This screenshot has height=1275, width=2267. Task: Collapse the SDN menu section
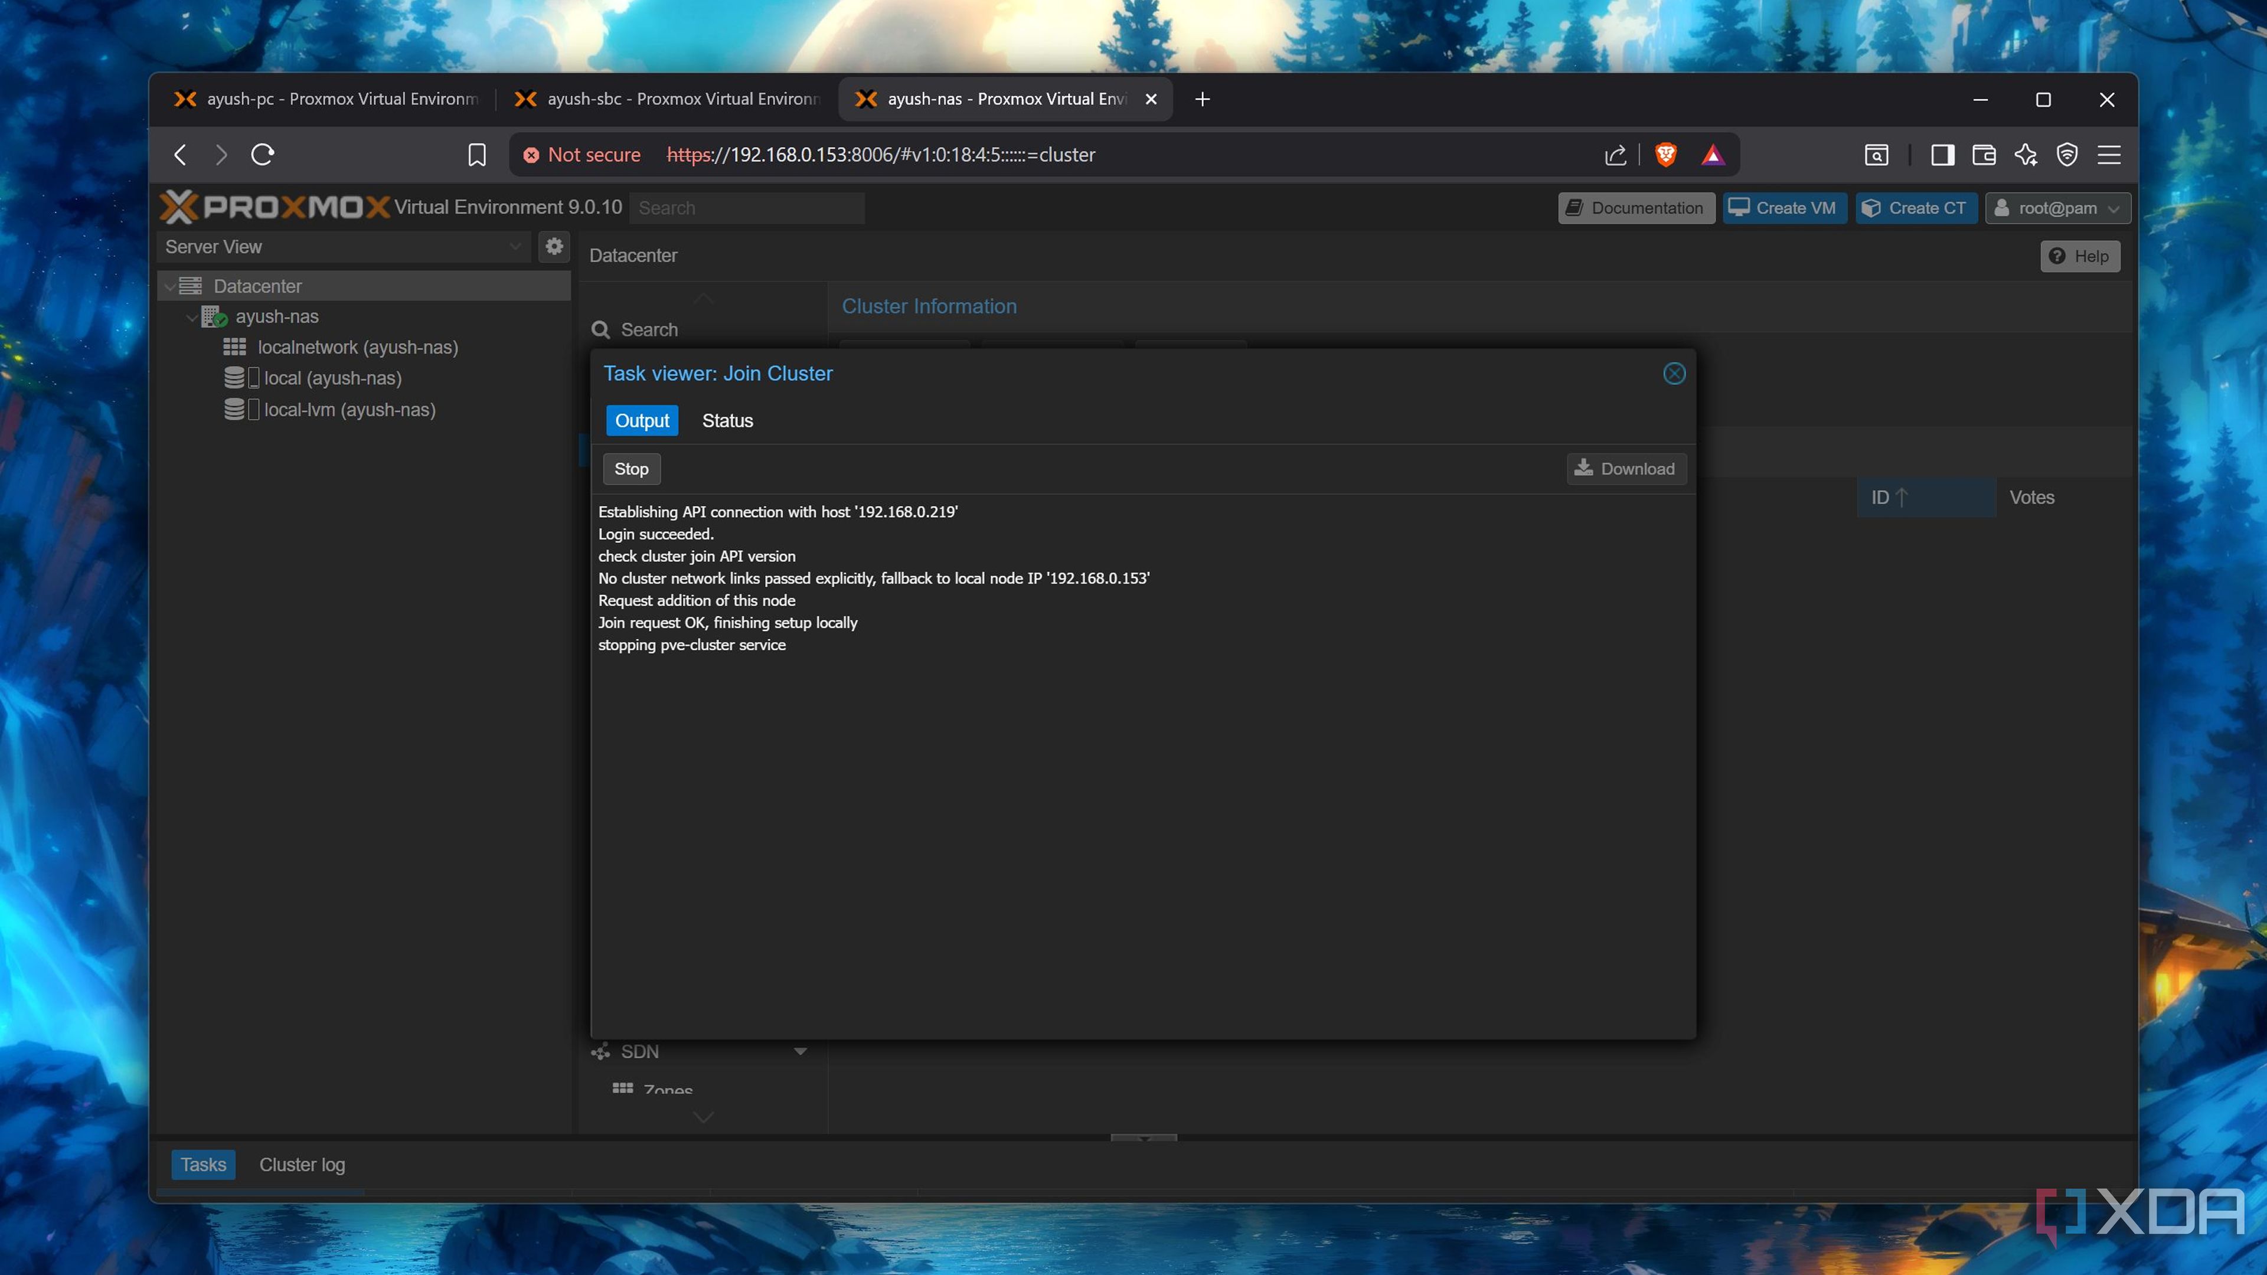click(800, 1051)
